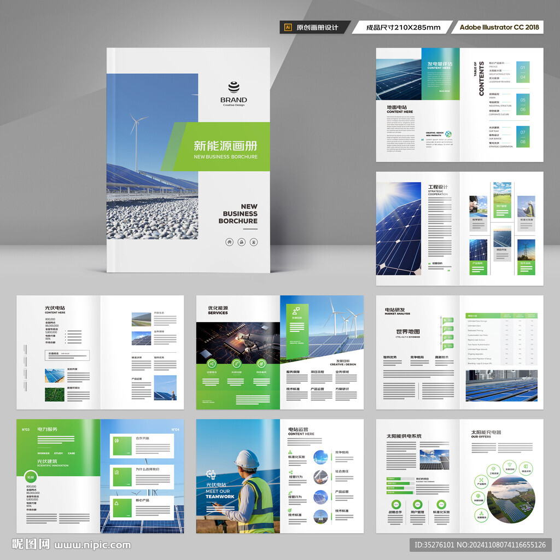Click the gear icon above 光伏电站 MEET OUR TEAMWORK

point(211,475)
